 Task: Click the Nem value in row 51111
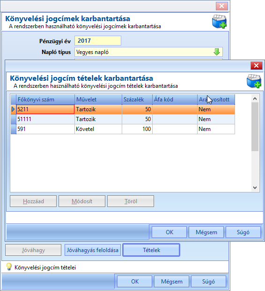(x=216, y=119)
